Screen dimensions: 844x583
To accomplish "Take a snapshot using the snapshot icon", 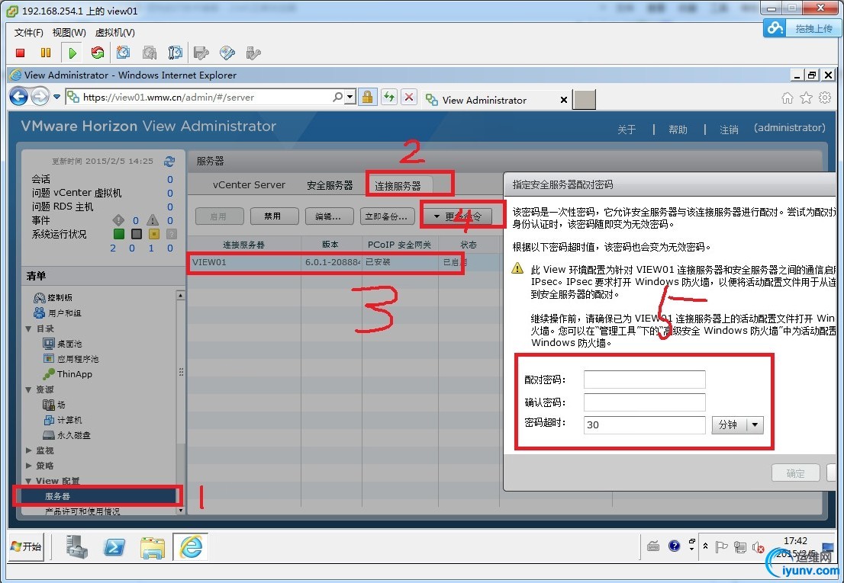I will 124,53.
